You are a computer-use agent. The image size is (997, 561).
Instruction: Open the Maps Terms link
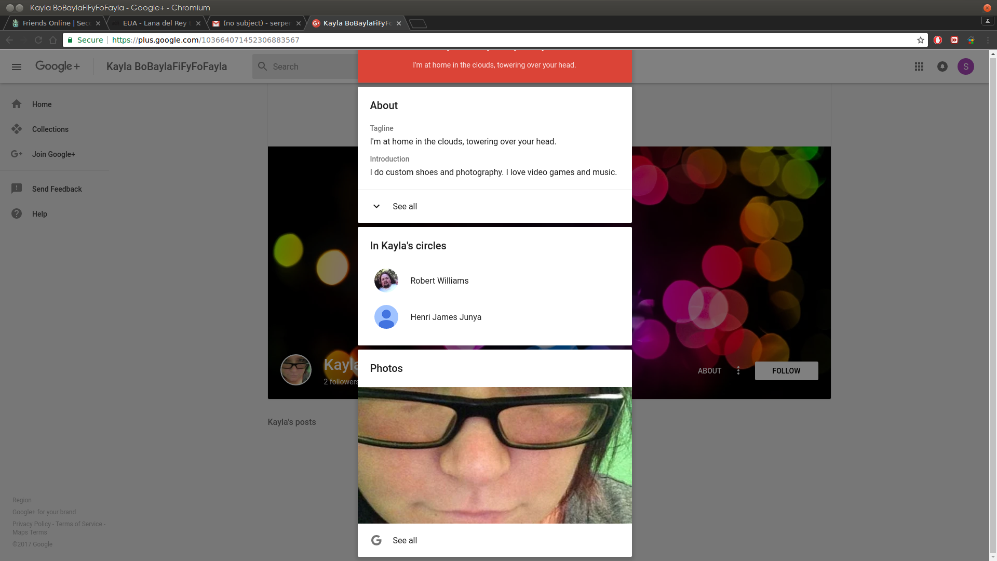(x=30, y=532)
